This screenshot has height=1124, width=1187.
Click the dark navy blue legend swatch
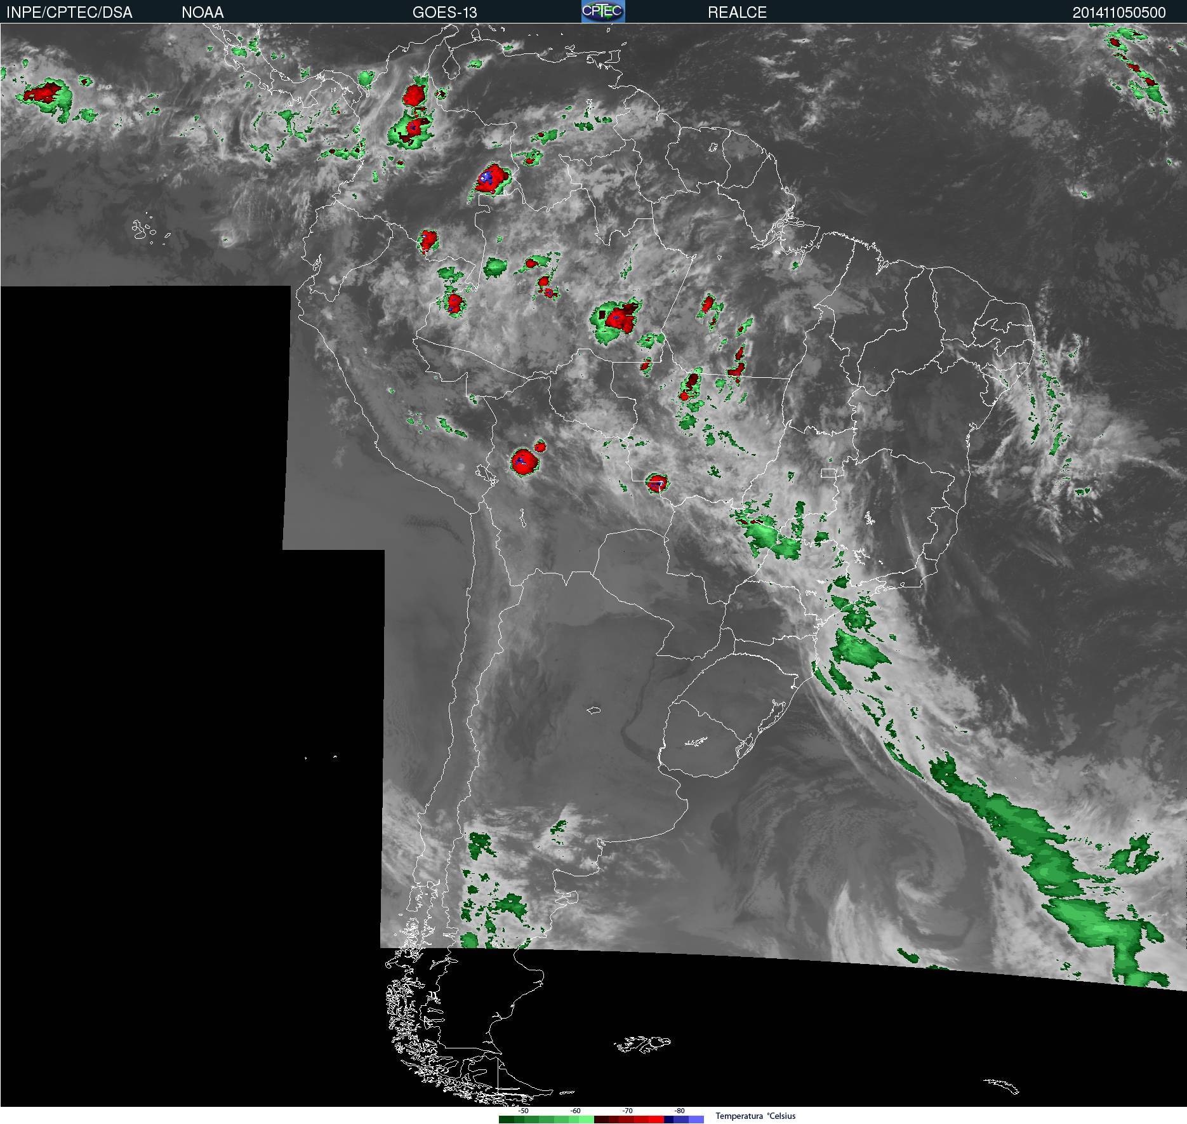668,1120
